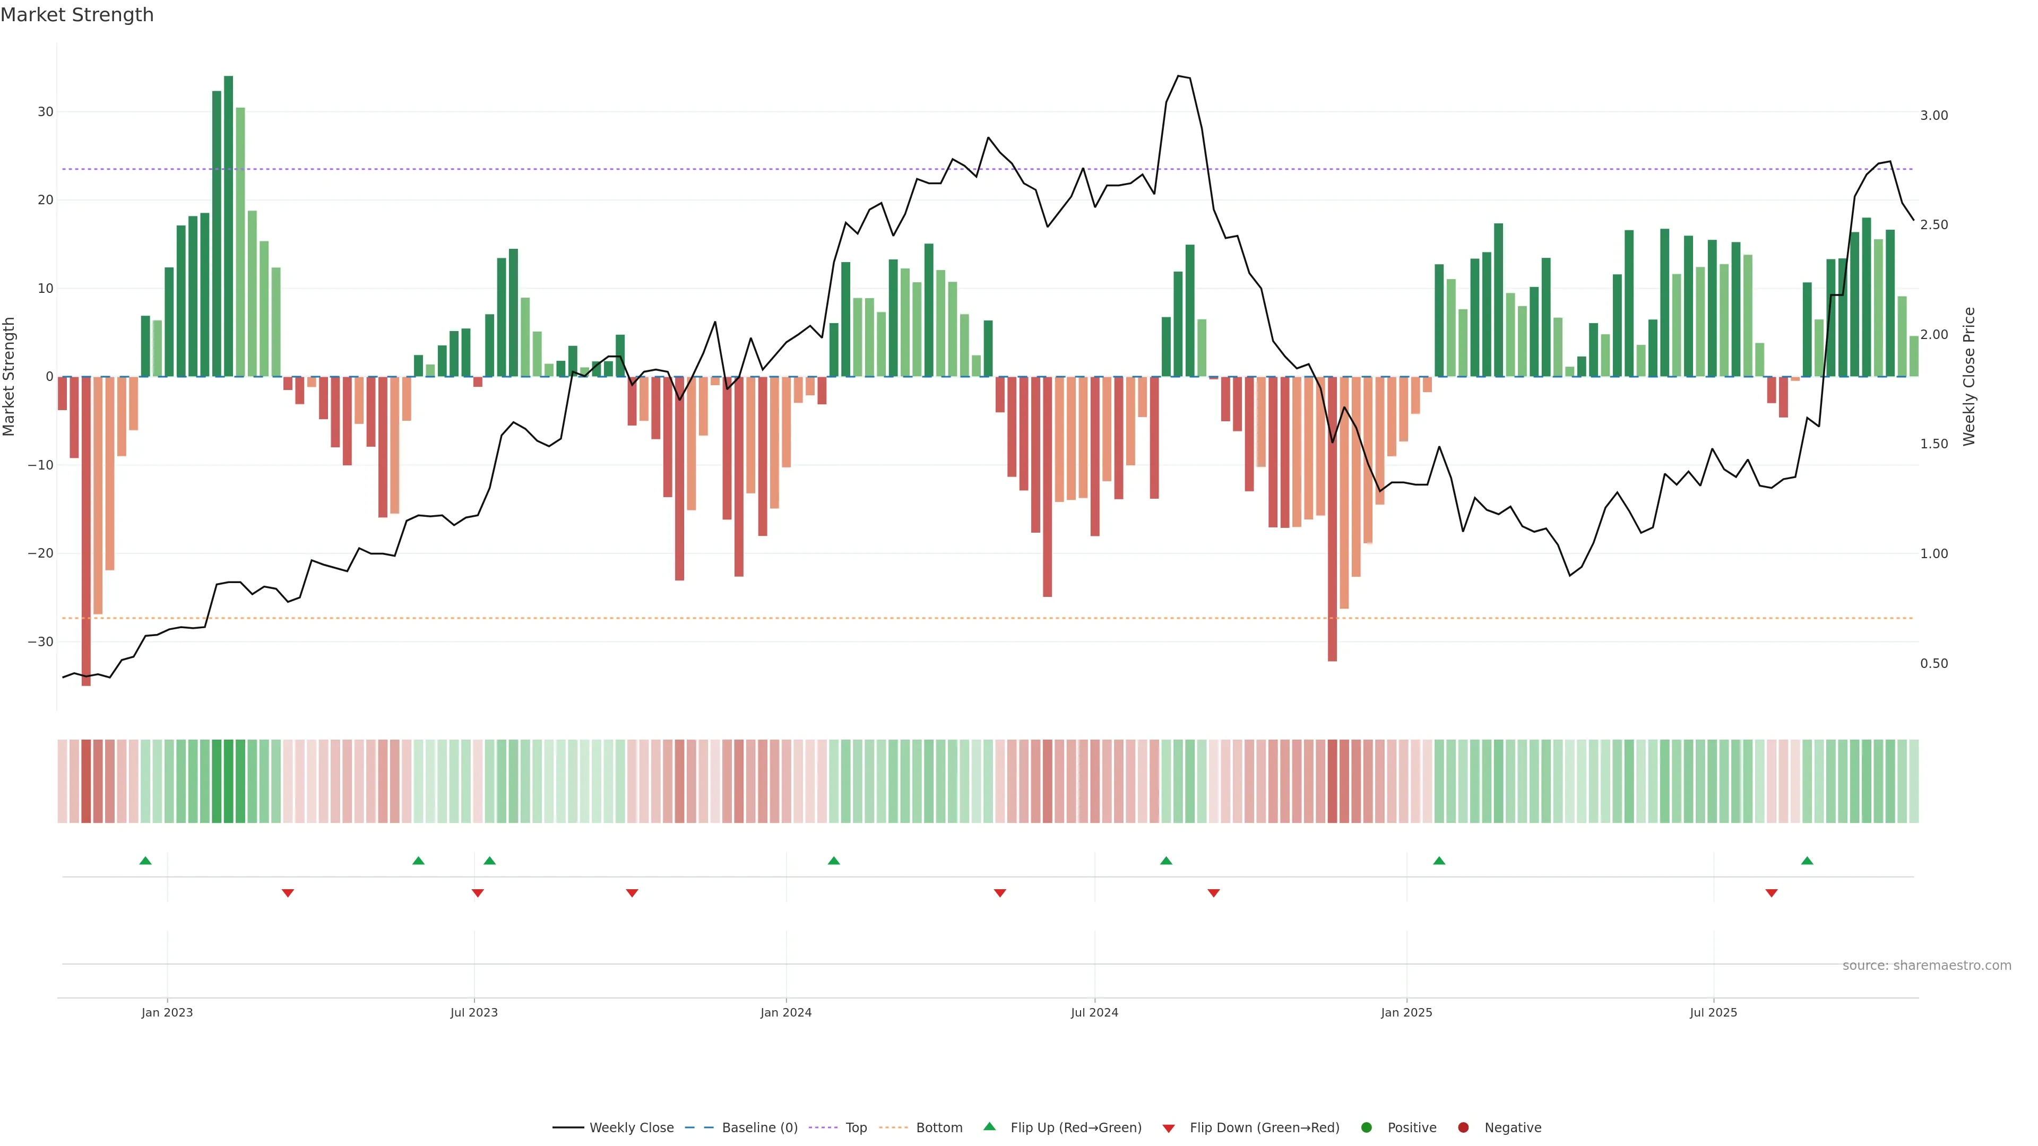Screen dimensions: 2038x1146
Task: Click the leftmost red Flip Down triangle marker
Action: [x=288, y=893]
